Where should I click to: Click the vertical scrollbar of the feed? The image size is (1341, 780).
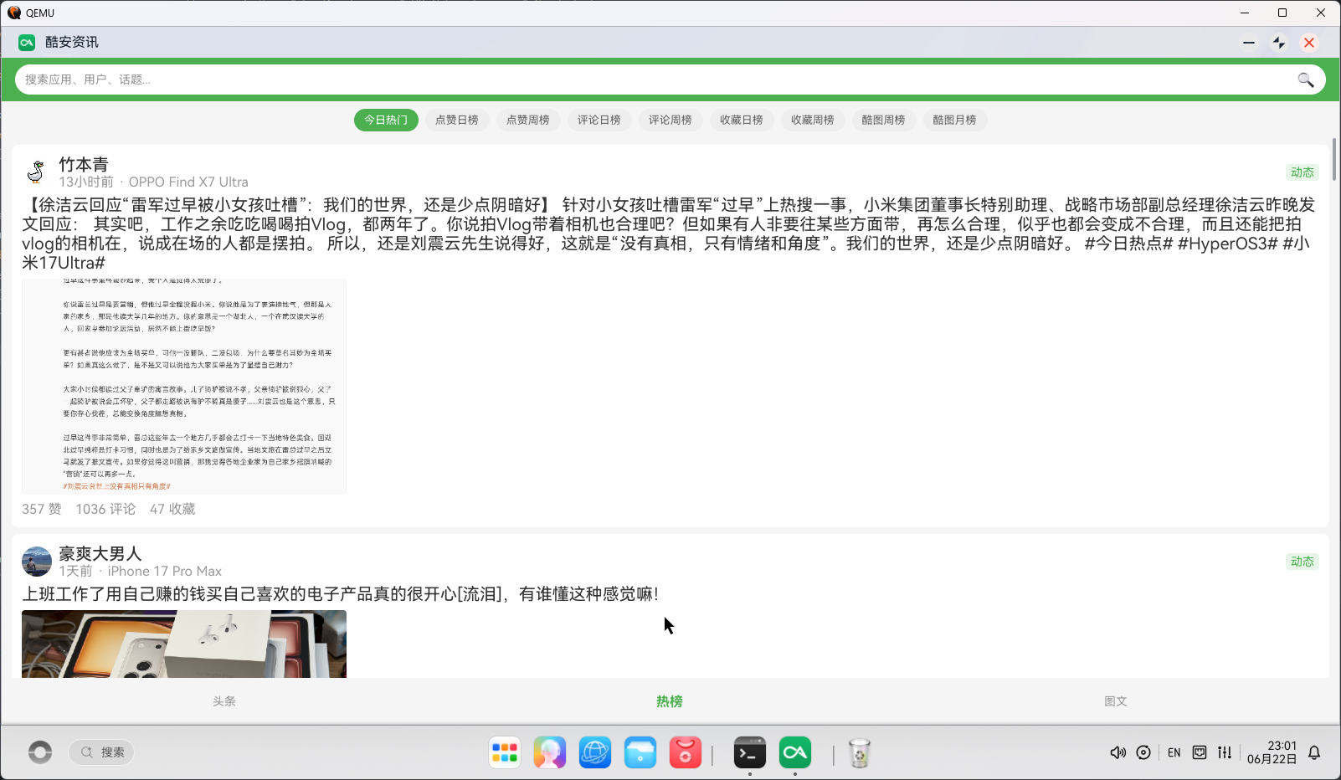[x=1334, y=159]
